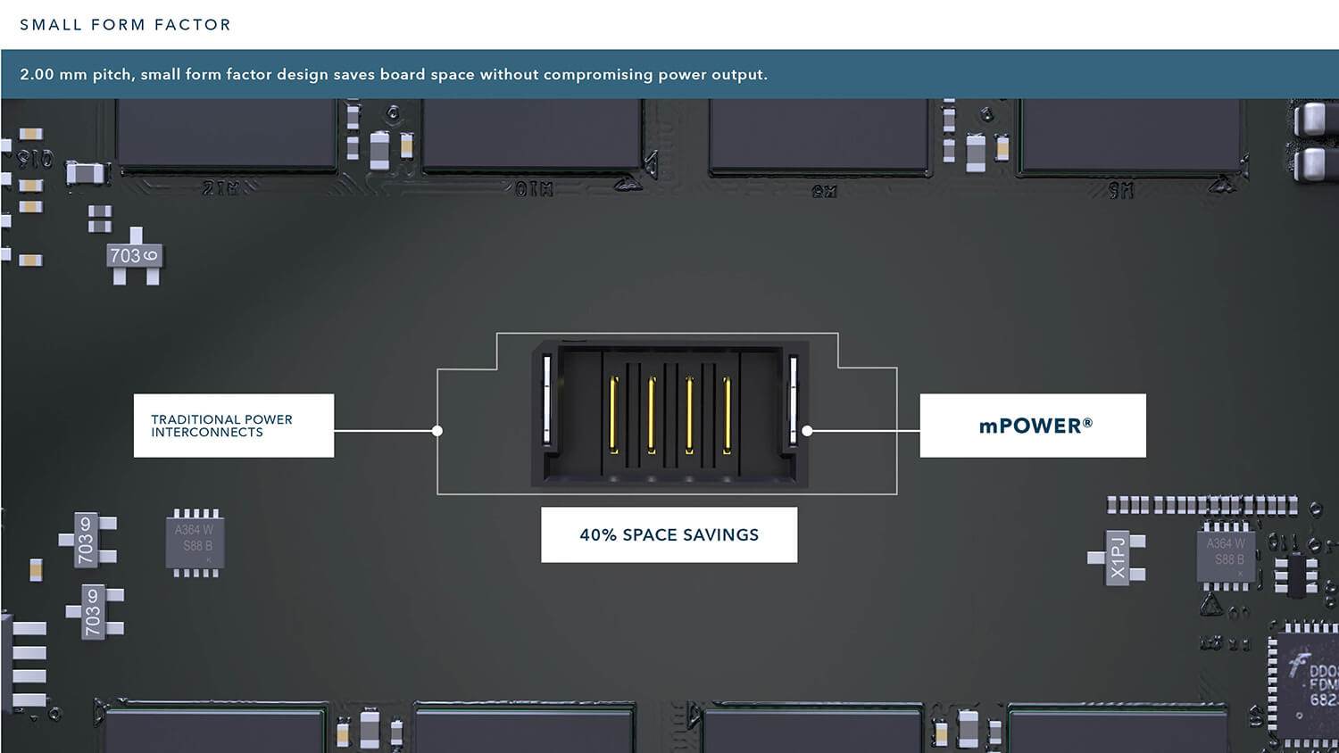This screenshot has width=1339, height=753.
Task: Click the leftmost gold contact pin in the connector
Action: coord(614,415)
